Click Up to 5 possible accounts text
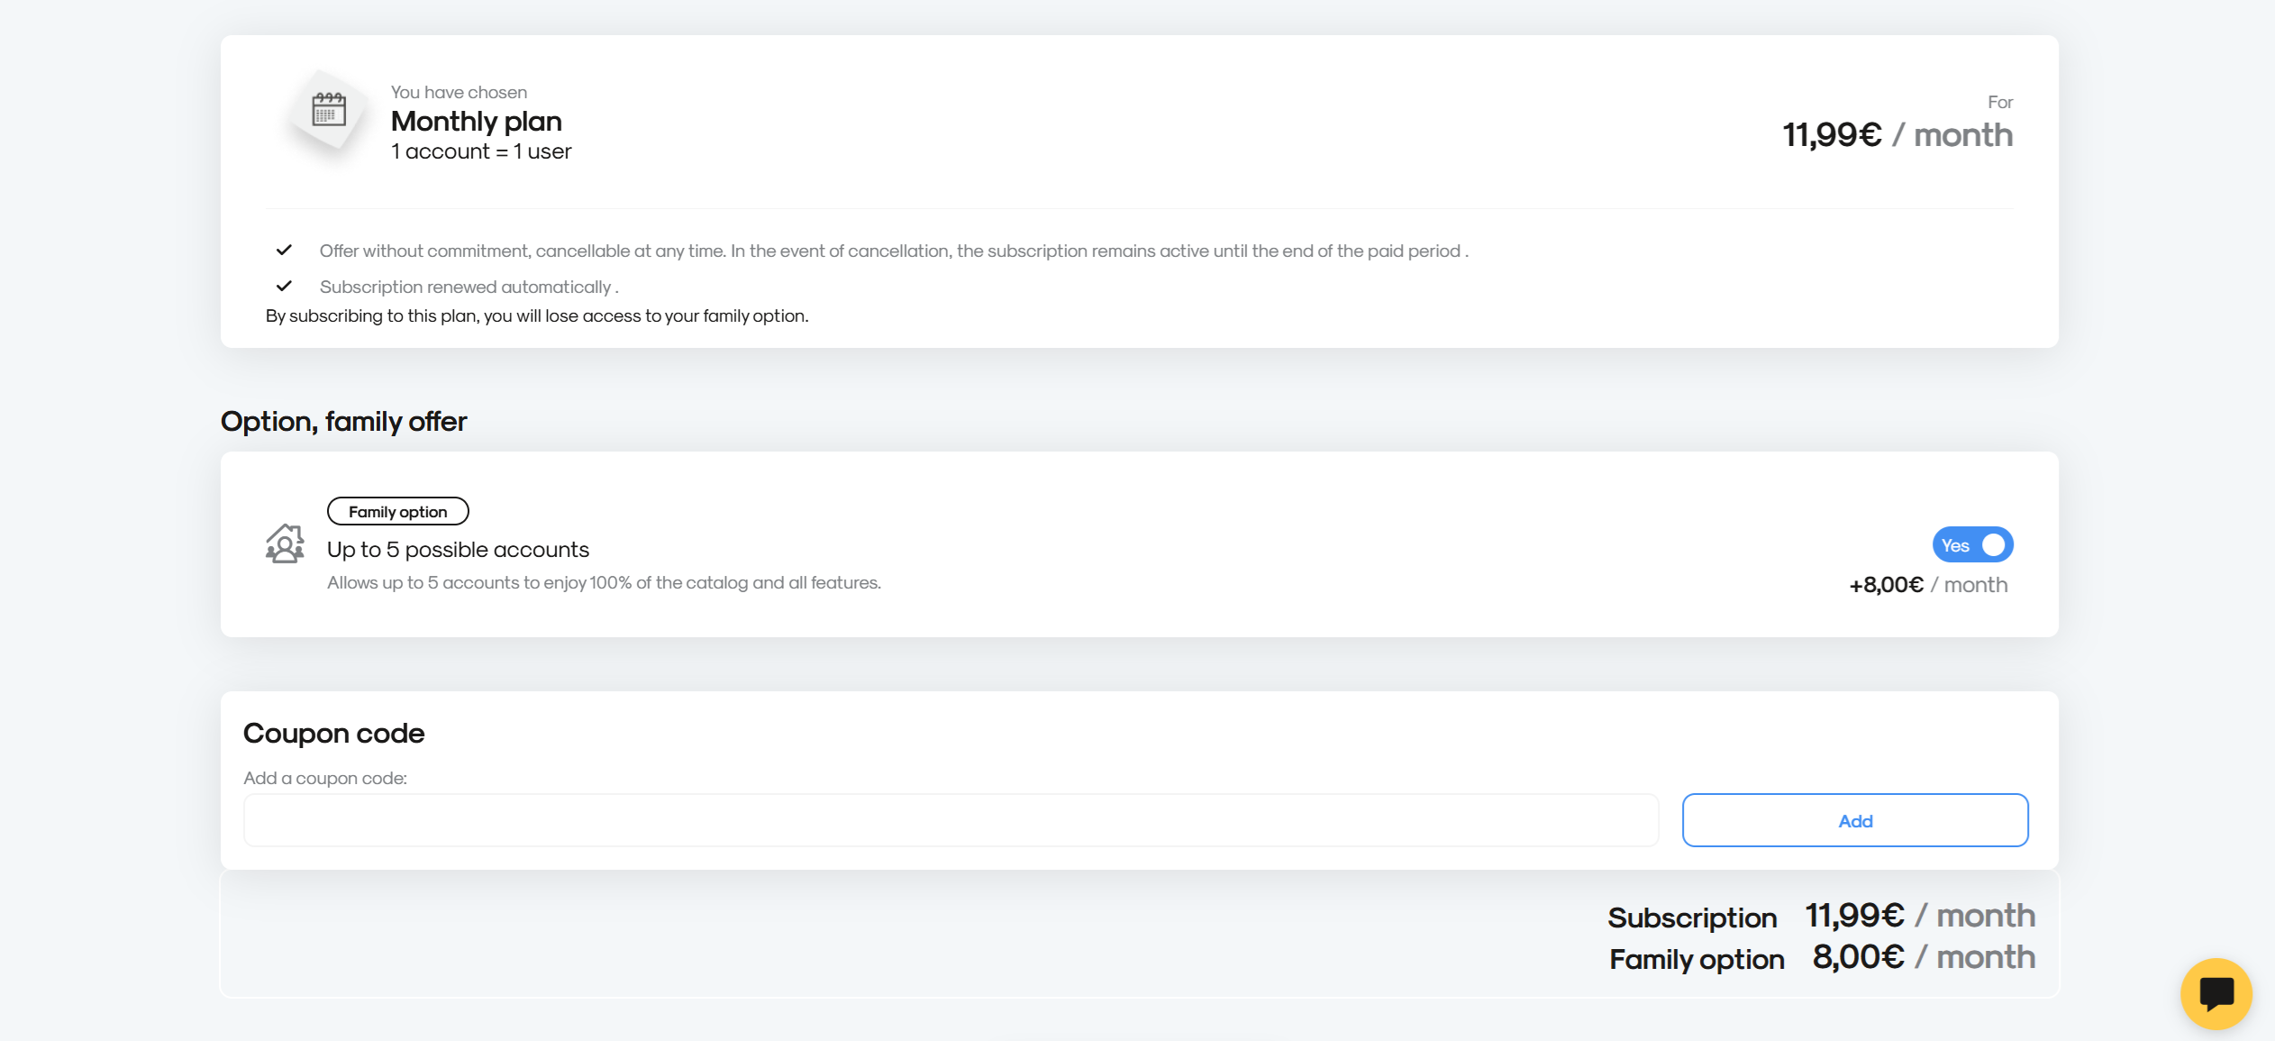The height and width of the screenshot is (1041, 2275). pyautogui.click(x=458, y=550)
